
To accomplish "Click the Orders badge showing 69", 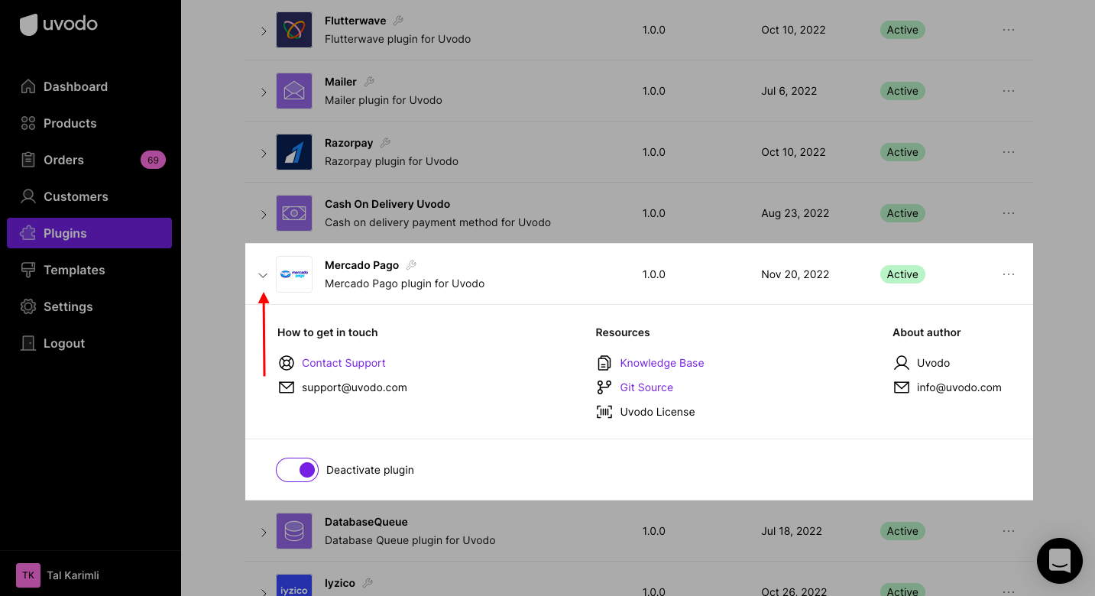I will click(x=153, y=160).
